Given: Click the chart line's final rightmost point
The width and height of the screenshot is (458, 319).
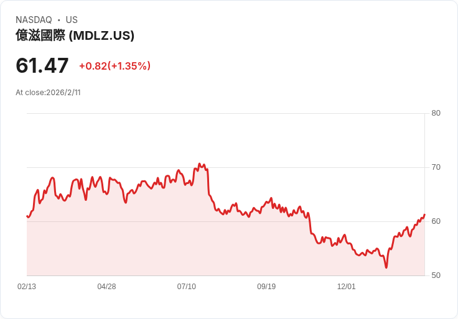Looking at the screenshot, I should (x=424, y=215).
